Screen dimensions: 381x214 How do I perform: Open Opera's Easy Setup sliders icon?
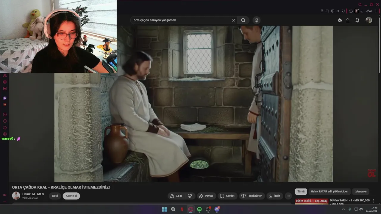[x=376, y=11]
